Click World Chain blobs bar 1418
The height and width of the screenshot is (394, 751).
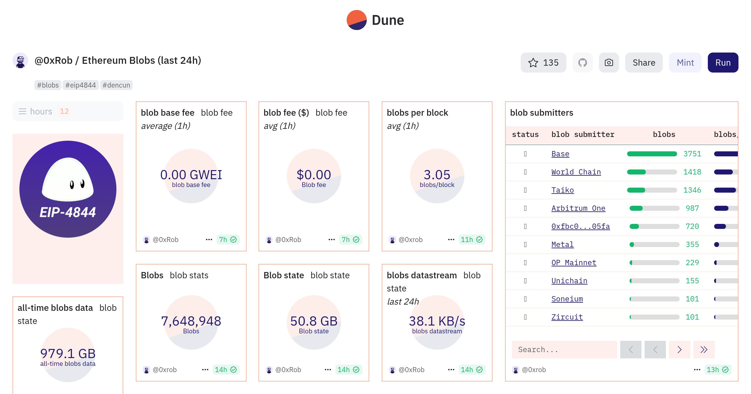click(652, 172)
